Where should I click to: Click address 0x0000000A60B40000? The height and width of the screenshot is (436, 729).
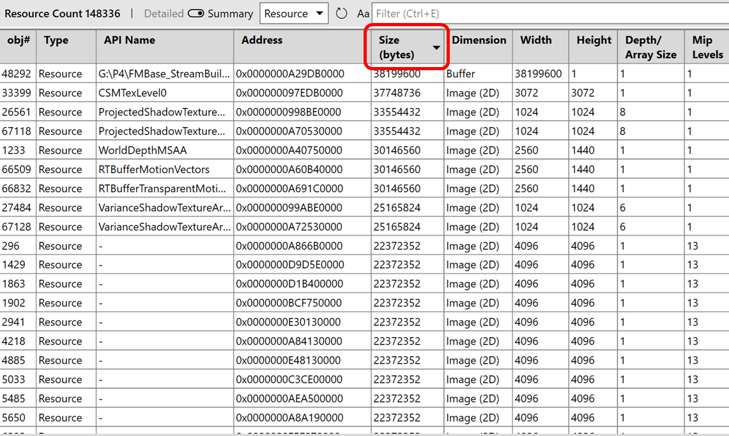click(x=289, y=169)
